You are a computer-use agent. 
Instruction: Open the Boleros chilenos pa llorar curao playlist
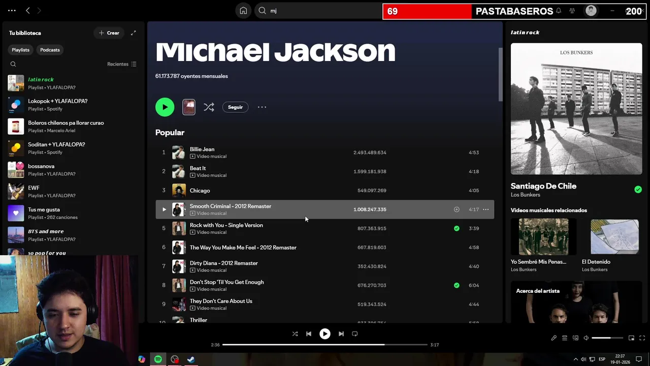(x=74, y=127)
